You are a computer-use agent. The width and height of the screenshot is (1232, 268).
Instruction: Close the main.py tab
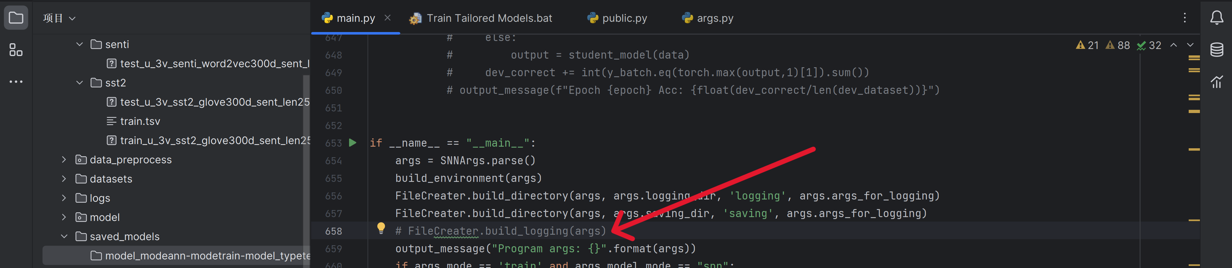[x=387, y=18]
